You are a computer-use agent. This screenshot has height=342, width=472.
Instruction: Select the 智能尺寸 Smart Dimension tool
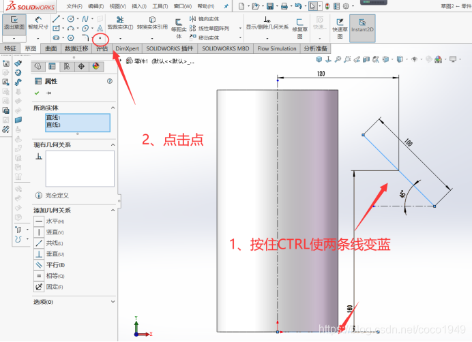(x=38, y=23)
